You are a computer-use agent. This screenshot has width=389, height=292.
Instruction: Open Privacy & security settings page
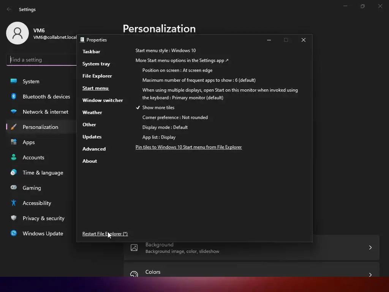(43, 218)
